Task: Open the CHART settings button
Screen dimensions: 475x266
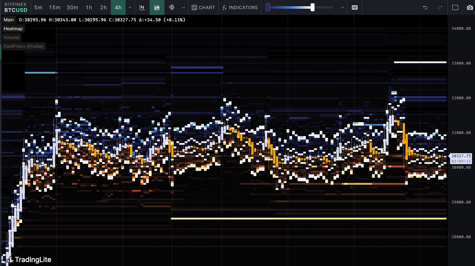Action: 203,7
